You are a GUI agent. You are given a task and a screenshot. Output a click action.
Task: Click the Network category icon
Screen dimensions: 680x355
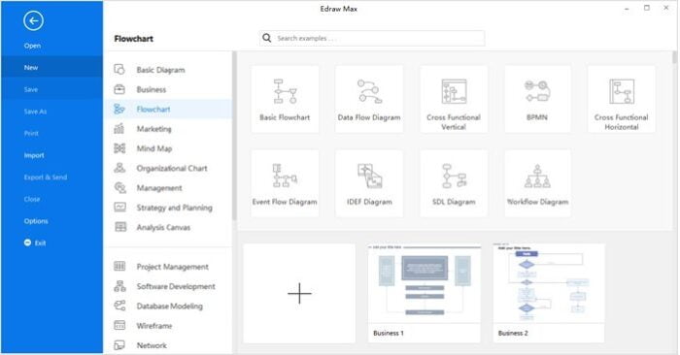(x=119, y=345)
